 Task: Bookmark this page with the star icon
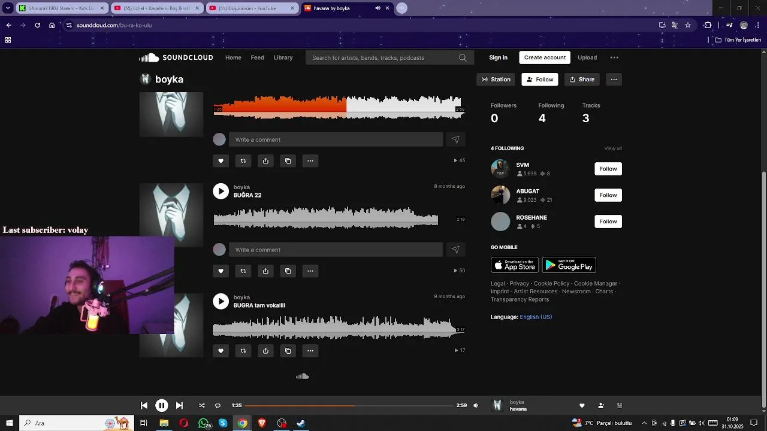[688, 25]
